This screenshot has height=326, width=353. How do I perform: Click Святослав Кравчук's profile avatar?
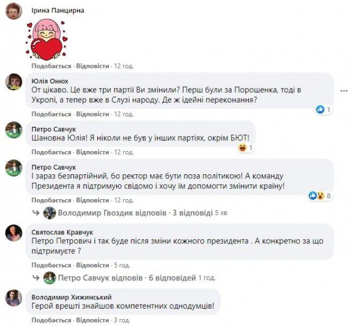tap(13, 233)
